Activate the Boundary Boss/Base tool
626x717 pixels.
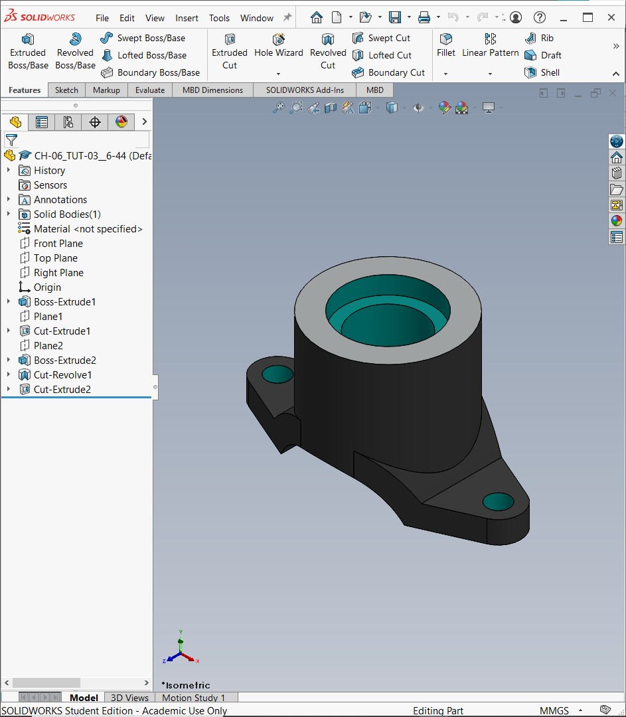click(150, 72)
